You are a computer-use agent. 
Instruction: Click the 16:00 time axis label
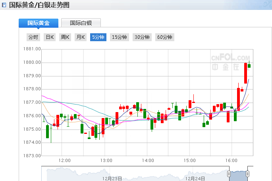point(231,160)
